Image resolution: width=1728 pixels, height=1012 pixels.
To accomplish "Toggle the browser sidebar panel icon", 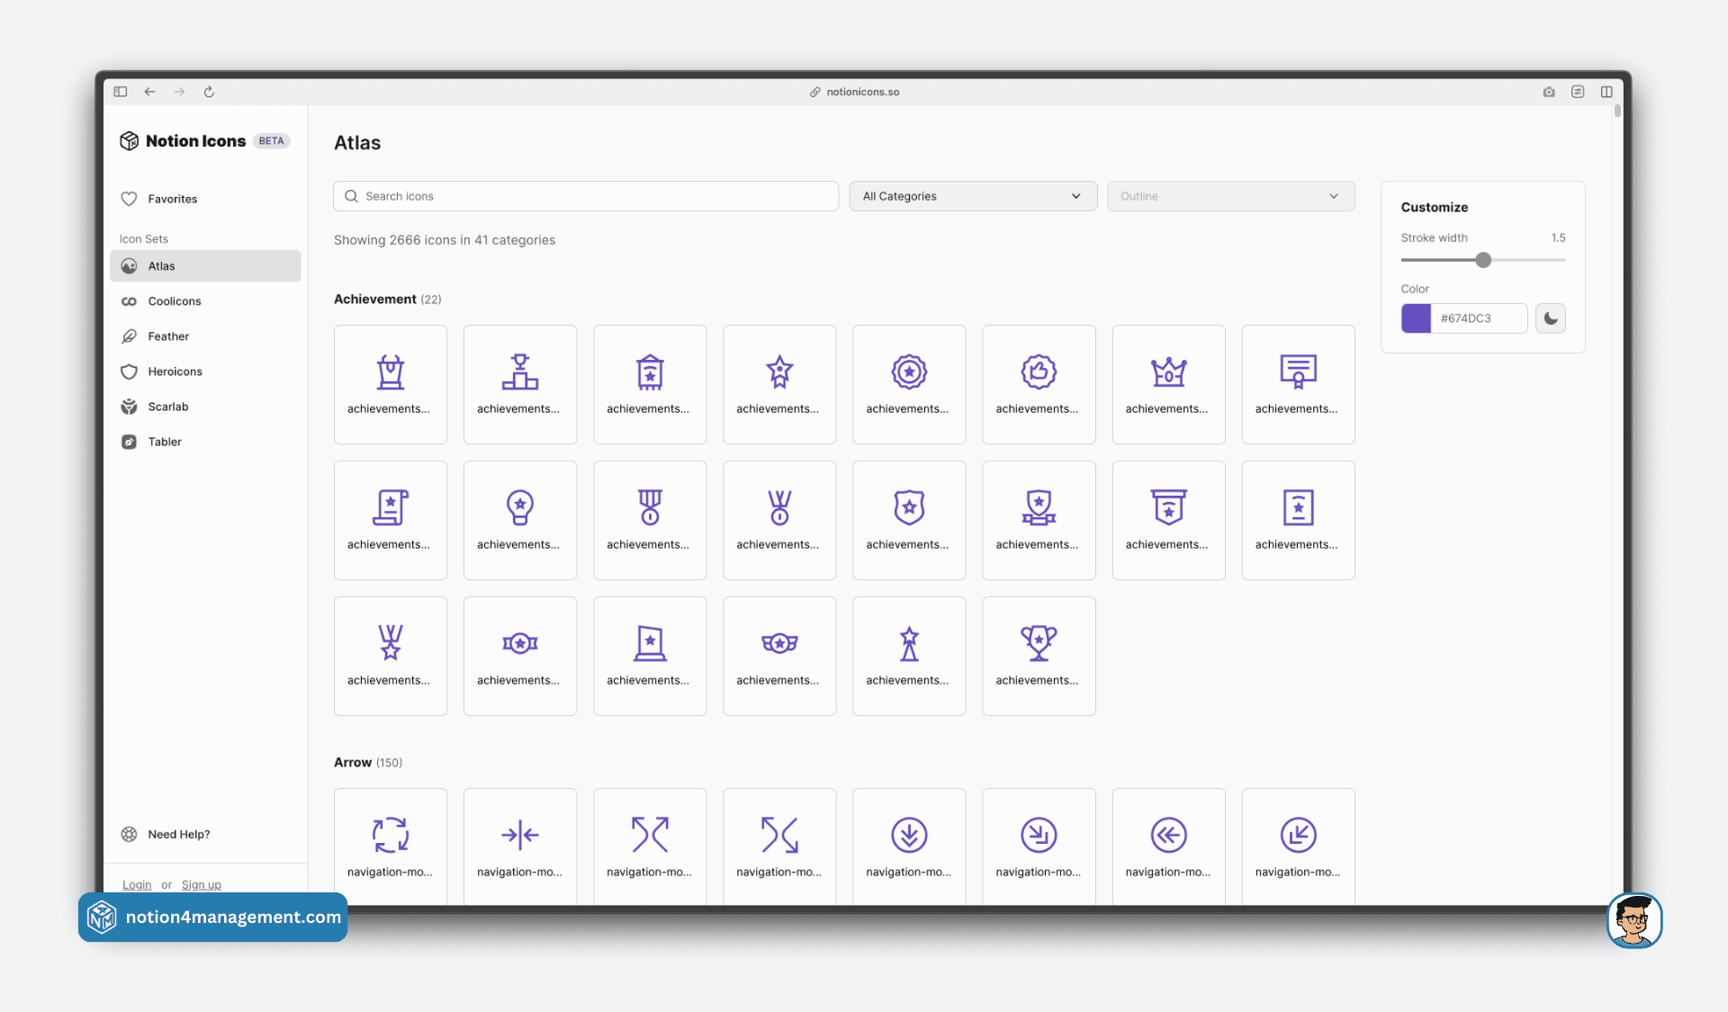I will click(121, 92).
